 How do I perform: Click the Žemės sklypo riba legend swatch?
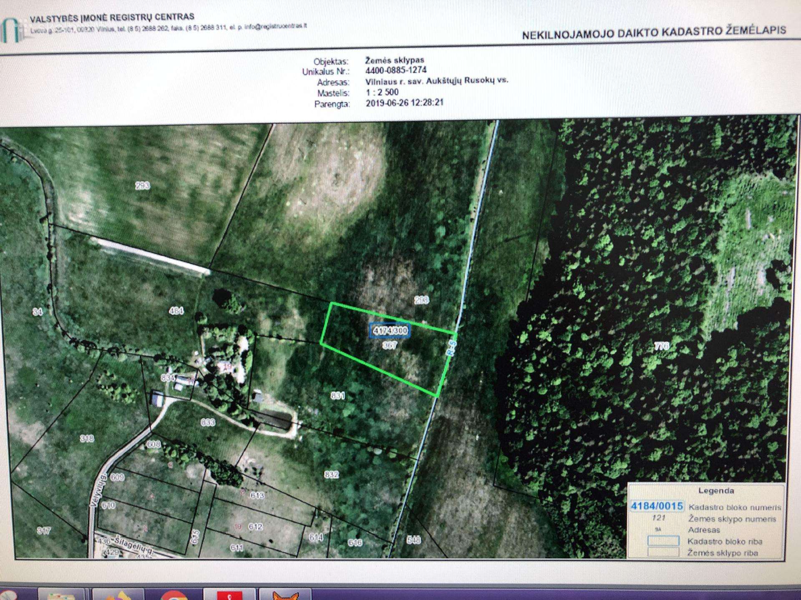[x=663, y=552]
